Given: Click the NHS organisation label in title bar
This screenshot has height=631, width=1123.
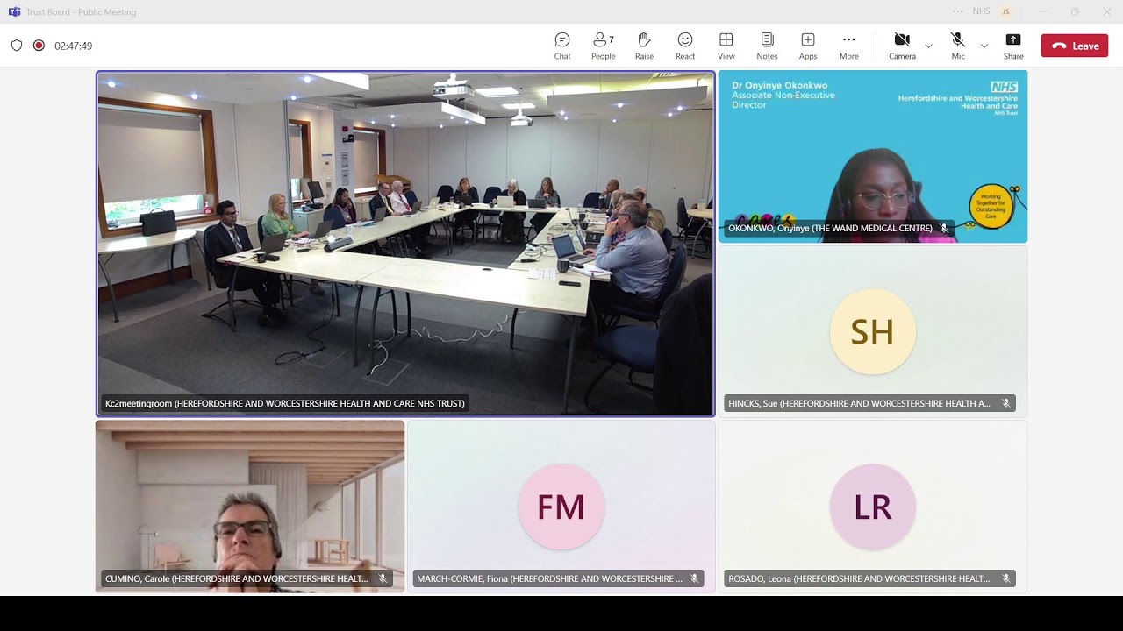Looking at the screenshot, I should pyautogui.click(x=981, y=11).
